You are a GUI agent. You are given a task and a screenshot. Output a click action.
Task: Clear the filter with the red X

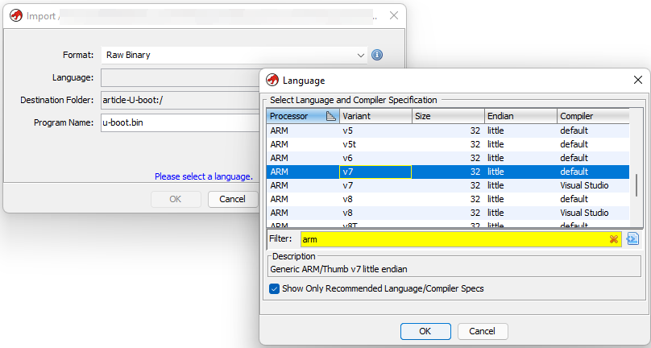click(x=614, y=239)
